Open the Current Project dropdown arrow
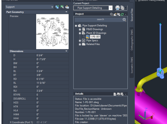 tap(111, 8)
